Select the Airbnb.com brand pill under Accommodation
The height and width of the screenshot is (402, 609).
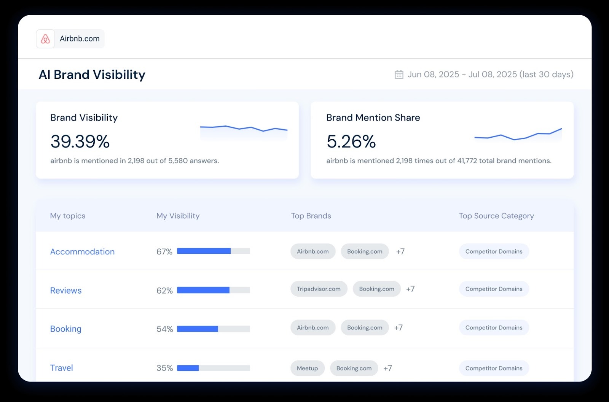point(312,251)
